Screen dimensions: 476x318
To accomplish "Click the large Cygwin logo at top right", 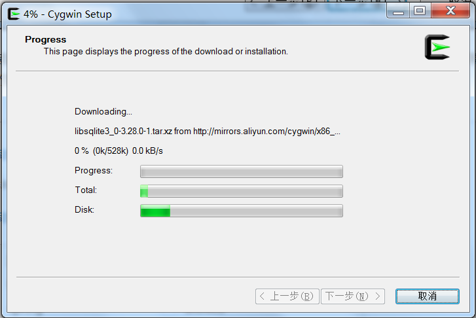I will (437, 47).
